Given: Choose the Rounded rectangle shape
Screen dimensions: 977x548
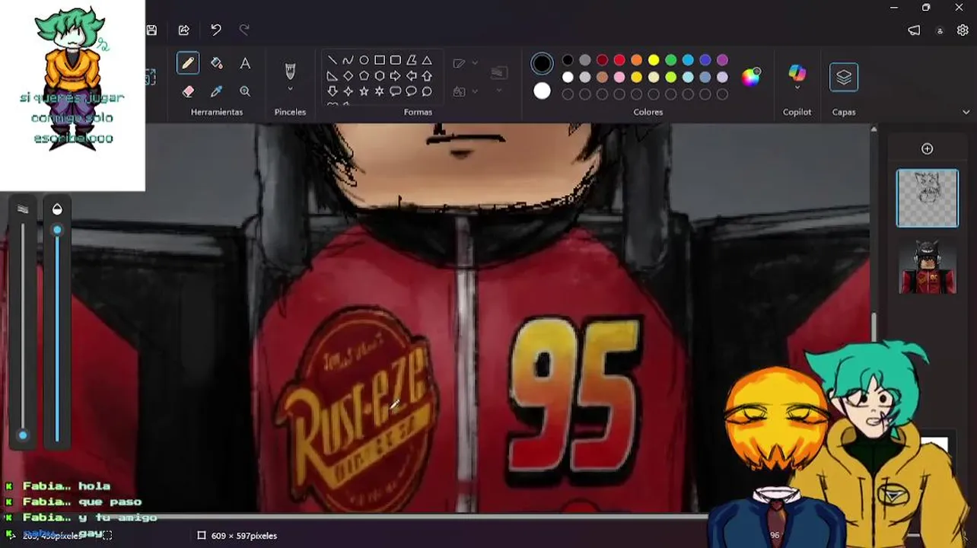Looking at the screenshot, I should [x=396, y=60].
